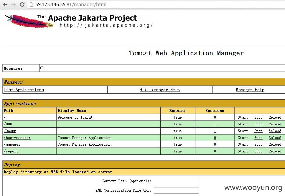Click Tomcat Manager Application in /host-manager row

click(x=85, y=138)
